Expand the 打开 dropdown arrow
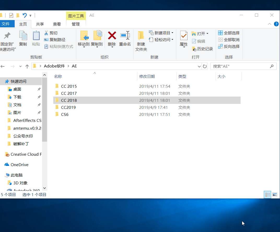Viewport: 280px width, 232px height. pos(207,34)
